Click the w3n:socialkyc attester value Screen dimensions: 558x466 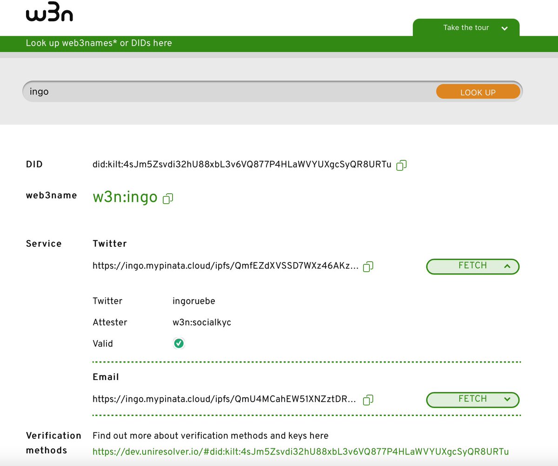tap(202, 322)
